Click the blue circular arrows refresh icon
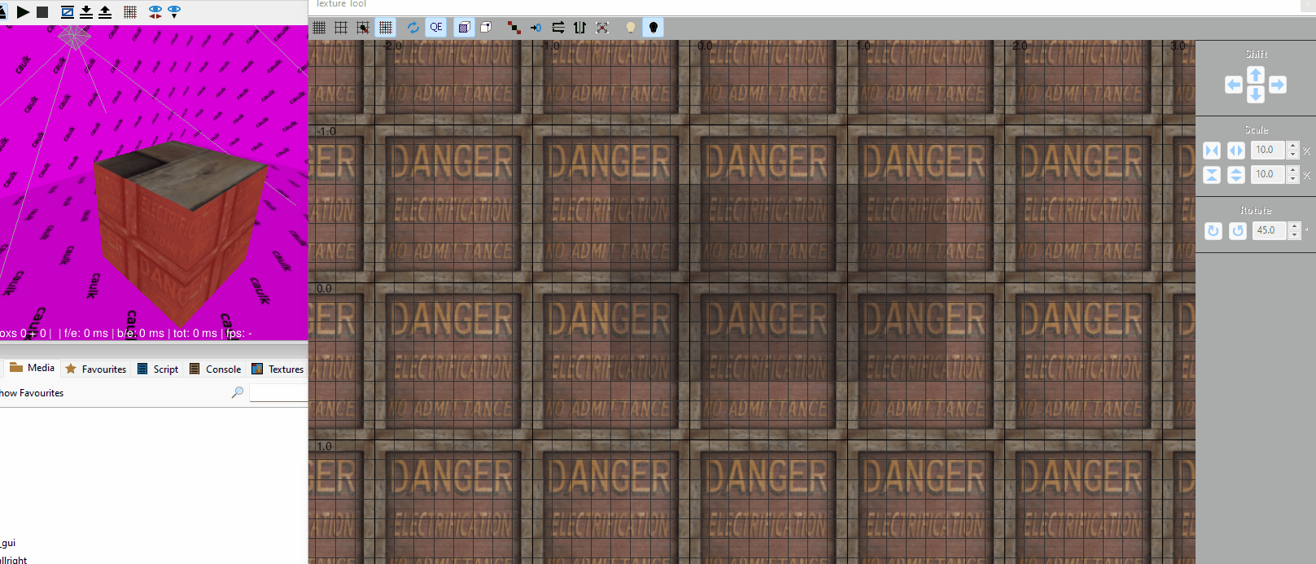The image size is (1316, 564). click(413, 28)
